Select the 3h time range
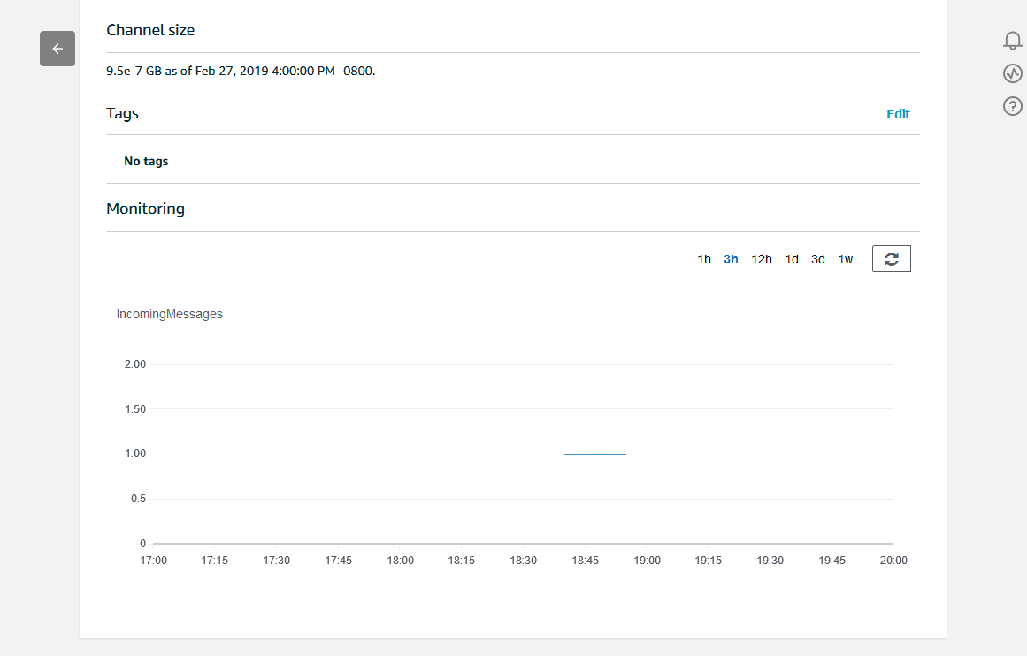The height and width of the screenshot is (656, 1027). [731, 259]
